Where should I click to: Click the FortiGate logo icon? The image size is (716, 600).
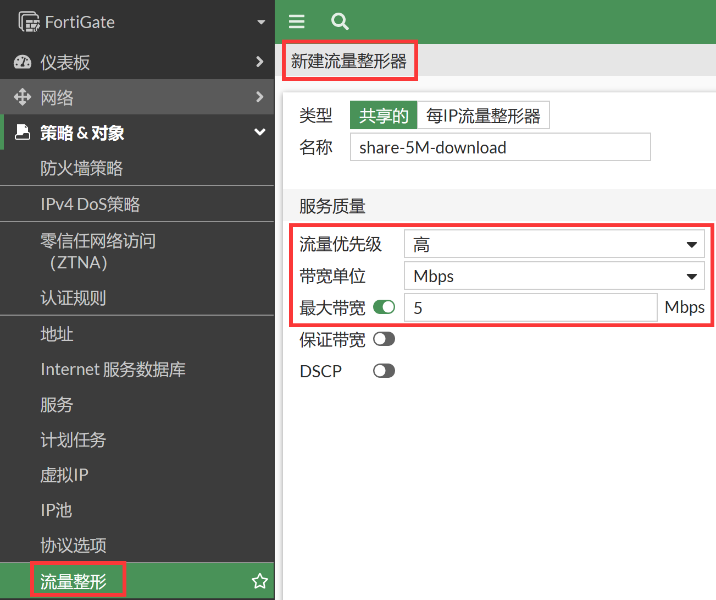click(x=29, y=22)
